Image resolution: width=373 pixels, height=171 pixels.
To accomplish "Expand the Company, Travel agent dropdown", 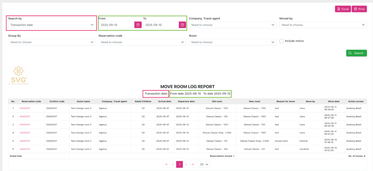I will [x=232, y=25].
